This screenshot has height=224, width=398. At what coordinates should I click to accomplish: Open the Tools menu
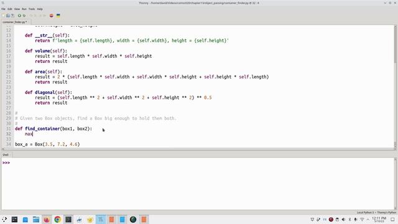click(x=32, y=9)
